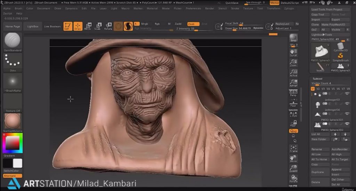The image size is (356, 191).
Task: Click List All subtools button
Action: [x=320, y=134]
